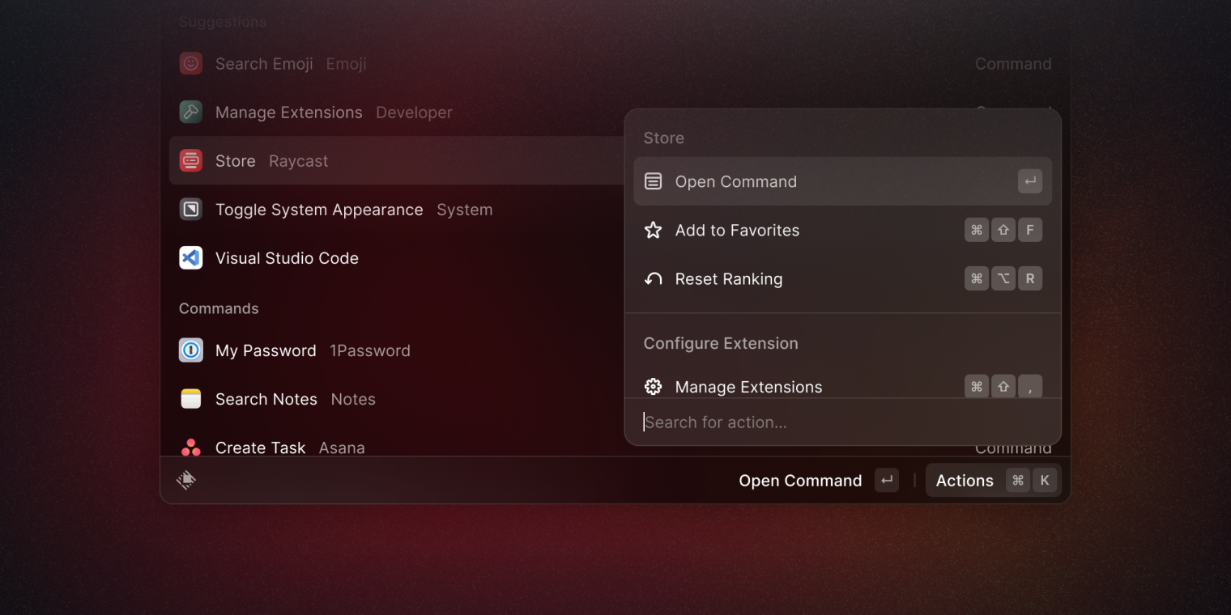
Task: Click the Asana three-dot icon
Action: (x=190, y=447)
